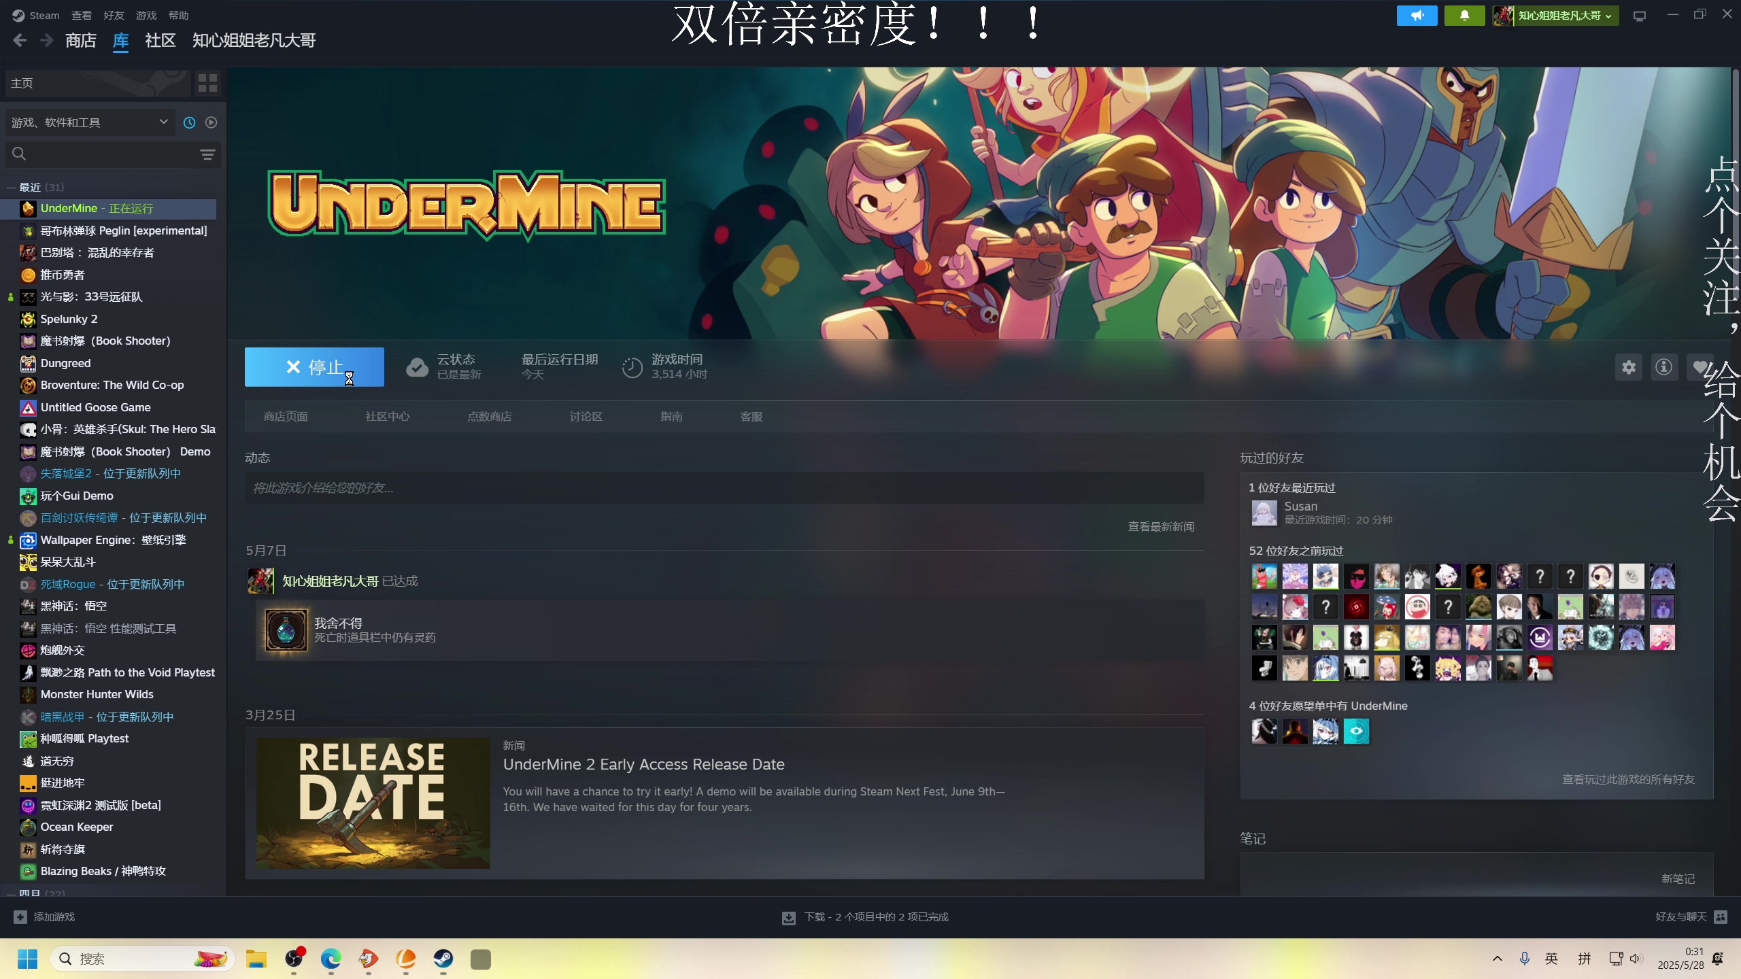Viewport: 1741px width, 979px height.
Task: Click the activity post text field
Action: [x=724, y=488]
